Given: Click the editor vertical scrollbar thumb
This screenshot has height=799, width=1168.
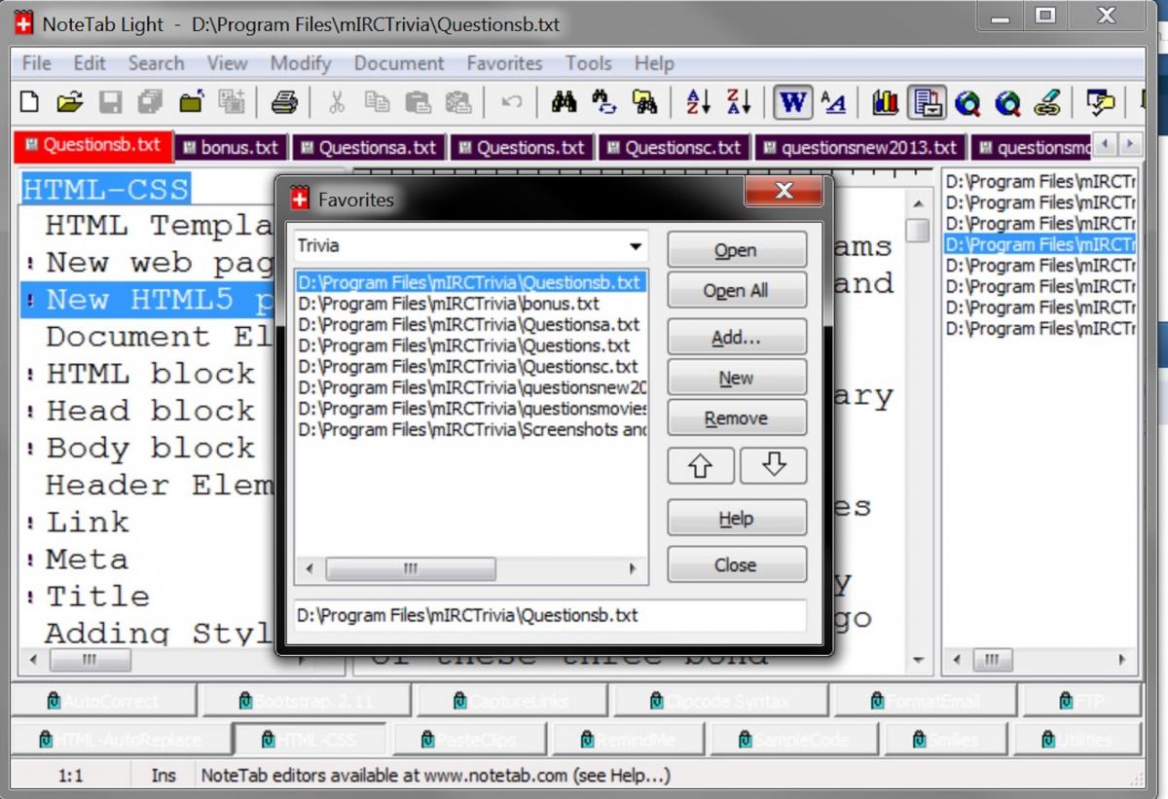Looking at the screenshot, I should click(x=917, y=230).
